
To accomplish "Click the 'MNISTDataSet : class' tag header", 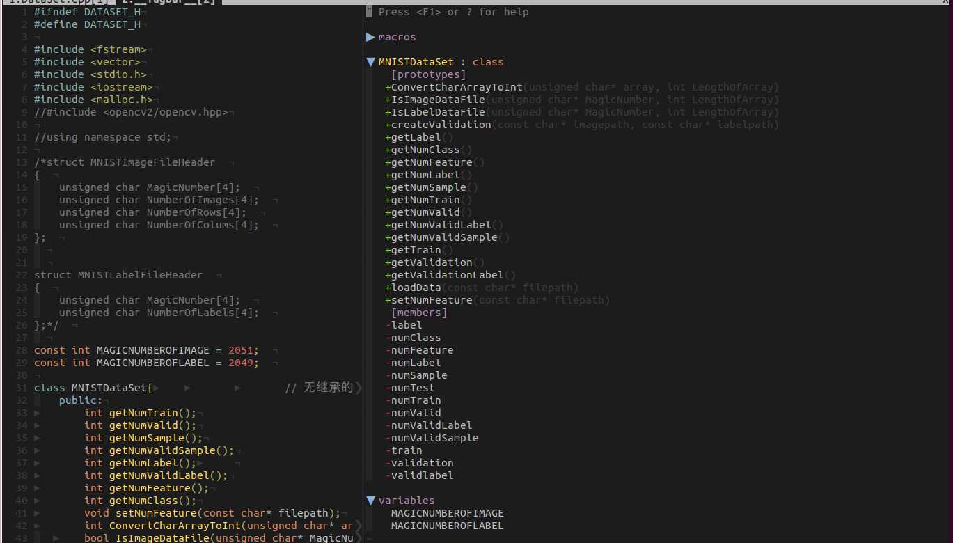I will coord(441,62).
